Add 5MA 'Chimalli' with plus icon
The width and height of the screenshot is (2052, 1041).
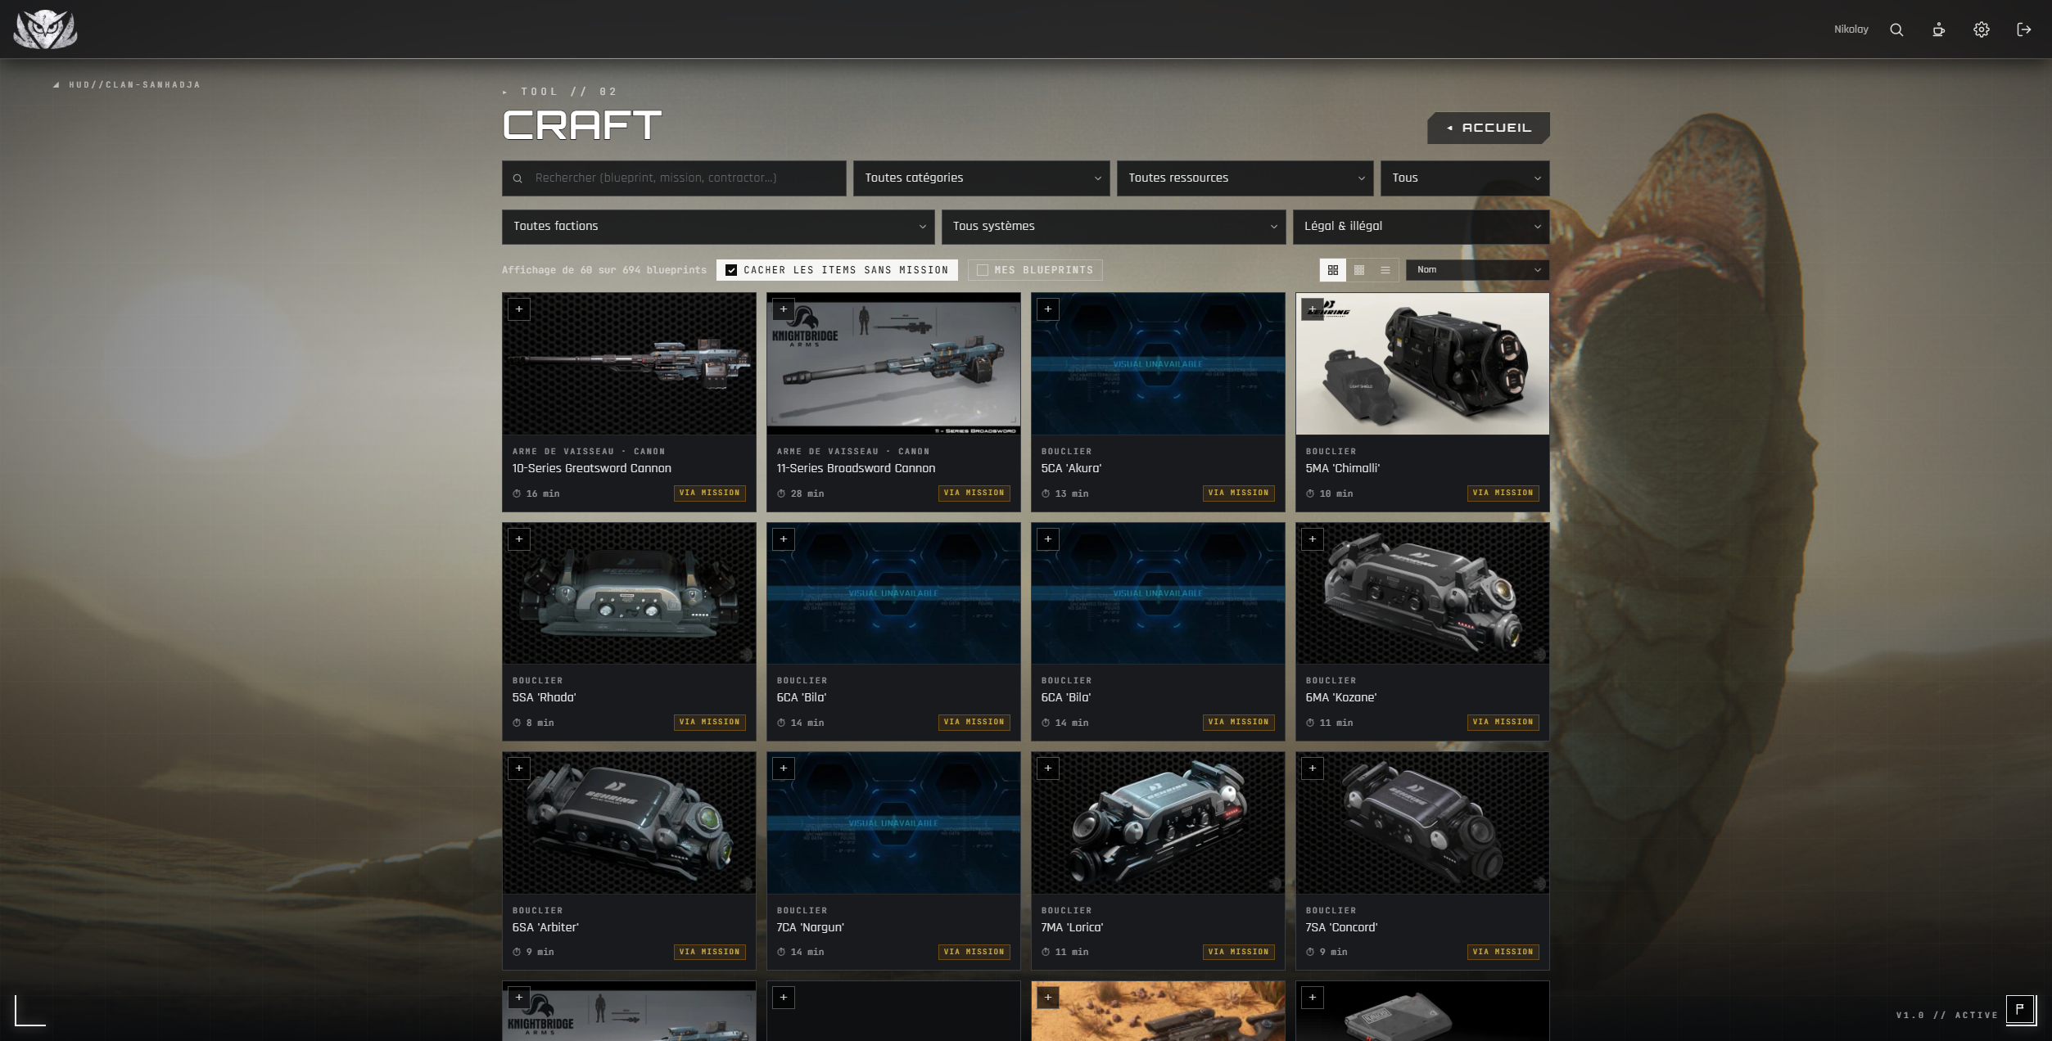coord(1313,309)
